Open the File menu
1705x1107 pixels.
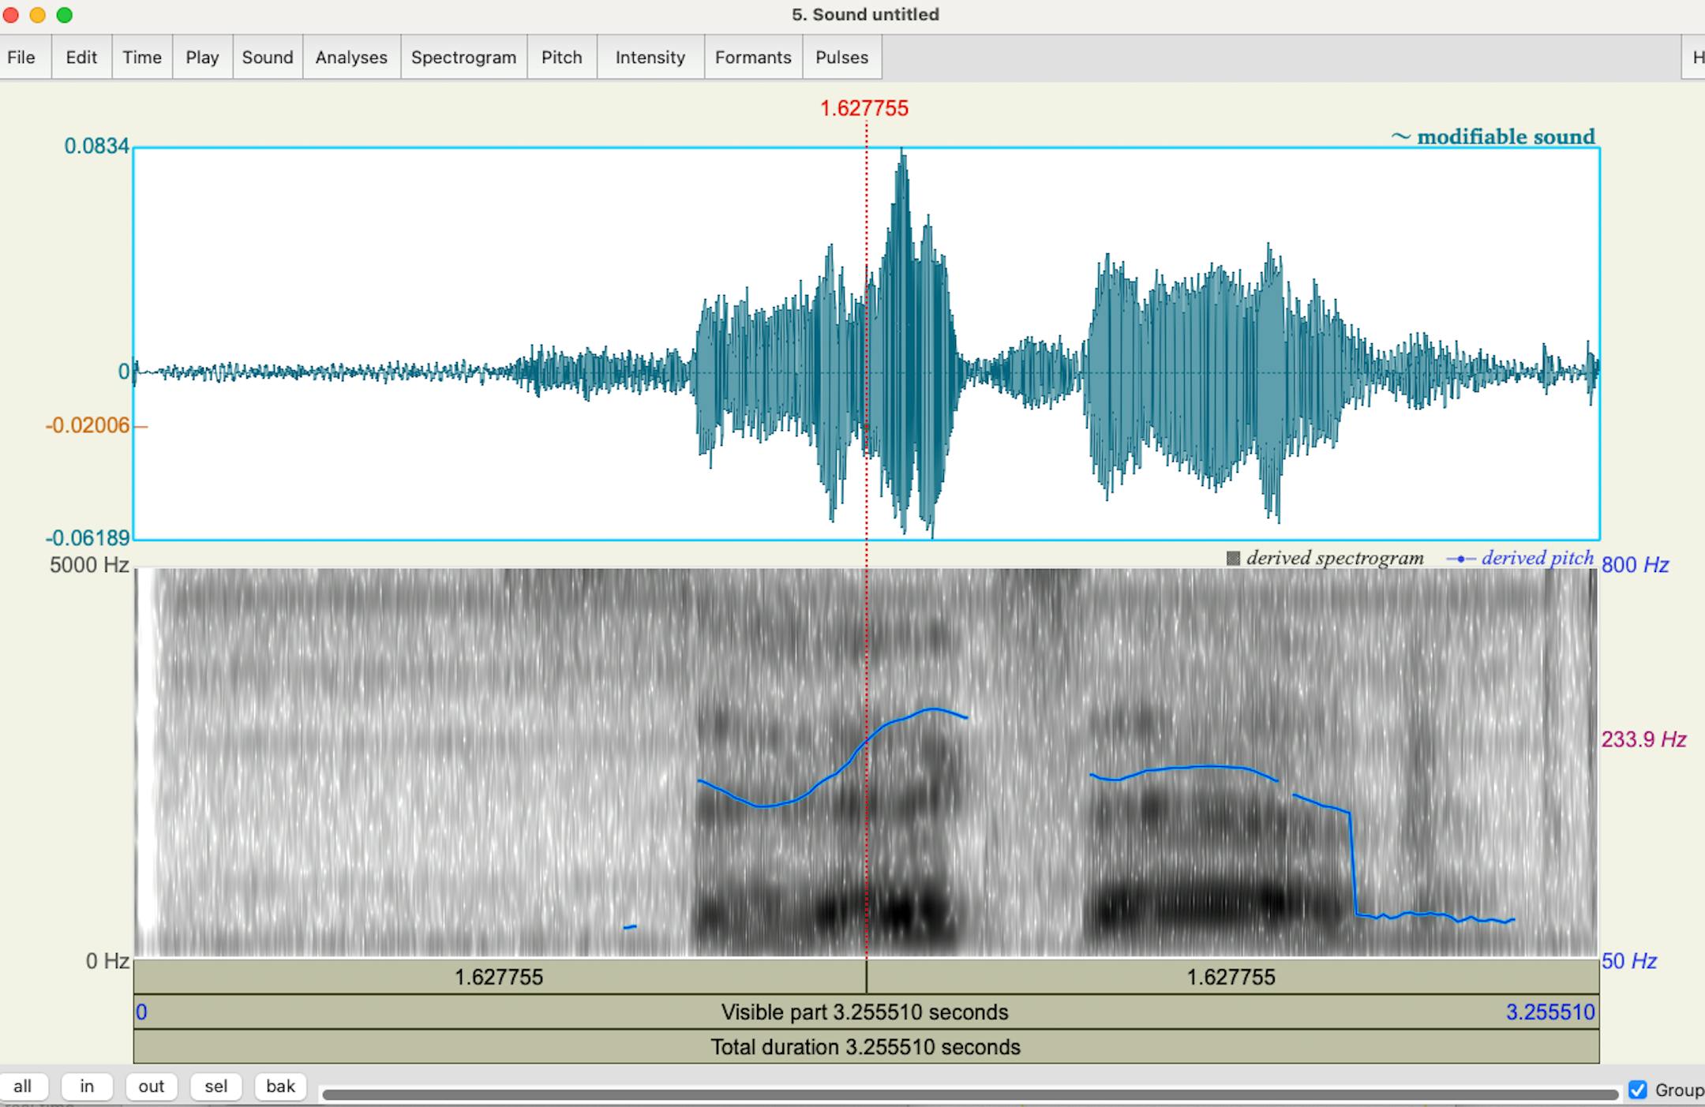[x=21, y=57]
